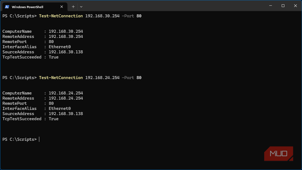Screen dimensions: 302x170
Task: Expand the new tab profile dropdown
Action: pos(81,7)
